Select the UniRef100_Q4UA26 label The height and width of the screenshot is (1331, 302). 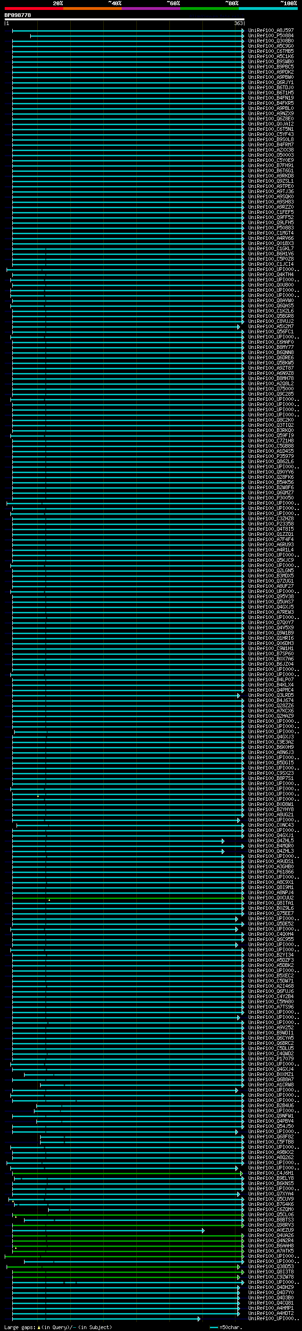point(271,1236)
